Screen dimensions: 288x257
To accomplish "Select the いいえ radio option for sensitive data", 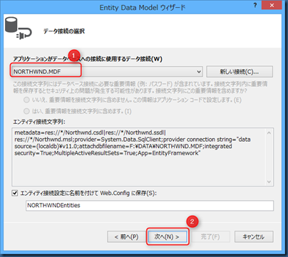I will coord(26,100).
